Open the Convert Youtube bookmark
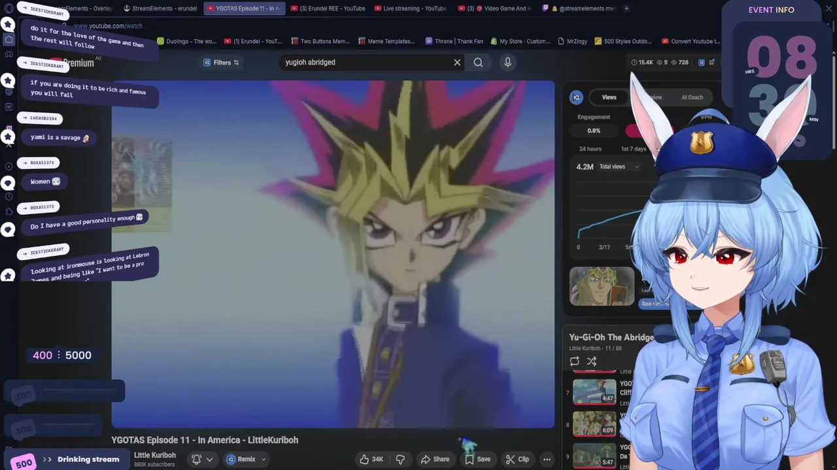The width and height of the screenshot is (837, 470). point(691,41)
